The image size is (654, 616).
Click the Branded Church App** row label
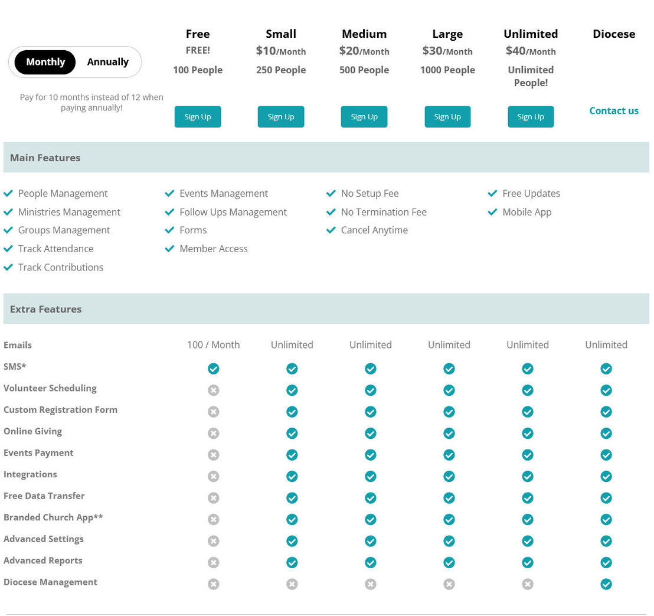click(53, 517)
